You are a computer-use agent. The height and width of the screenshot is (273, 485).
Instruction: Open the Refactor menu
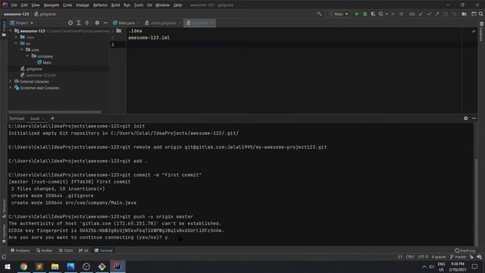[x=100, y=5]
